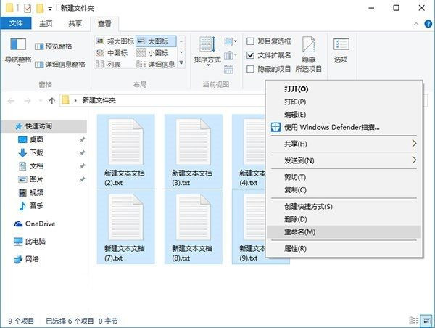
Task: Uncheck 文件扩展名 file extensions checkbox
Action: click(251, 55)
